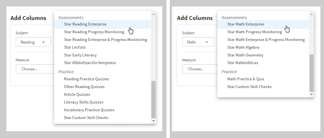Click scroll up arrow in reading list
This screenshot has width=324, height=138.
coord(153,14)
